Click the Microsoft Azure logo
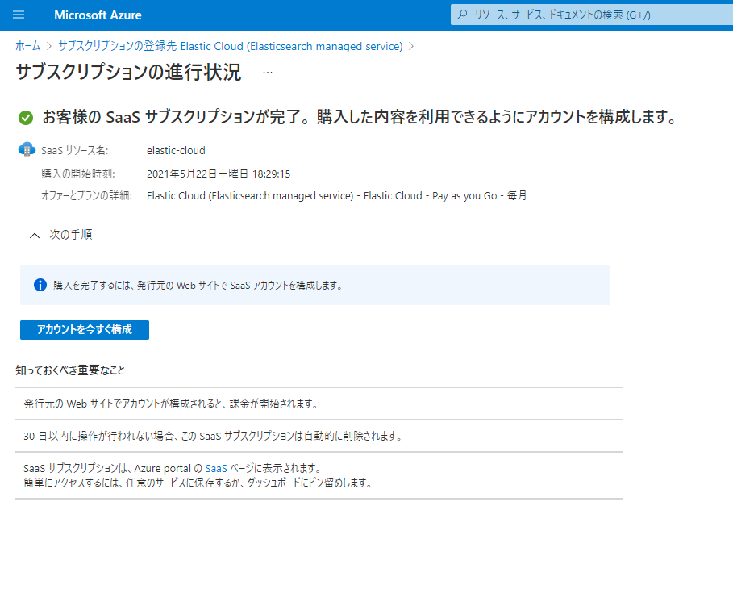Screen dimensions: 733x598 click(x=97, y=15)
